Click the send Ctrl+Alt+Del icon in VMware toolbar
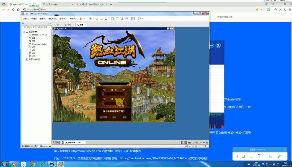Screen dimensions: 292x167 click(x=90, y=19)
